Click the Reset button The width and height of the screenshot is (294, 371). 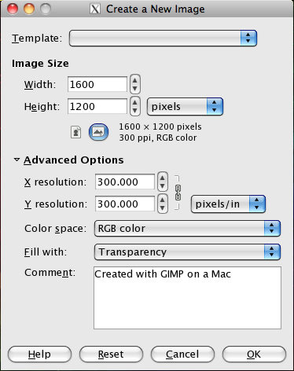pyautogui.click(x=111, y=354)
